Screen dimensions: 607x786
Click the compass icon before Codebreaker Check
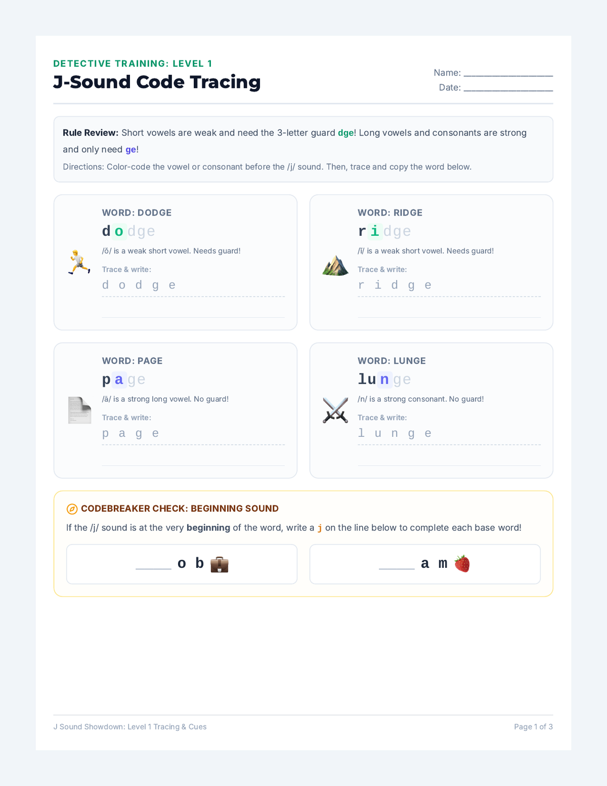[72, 509]
